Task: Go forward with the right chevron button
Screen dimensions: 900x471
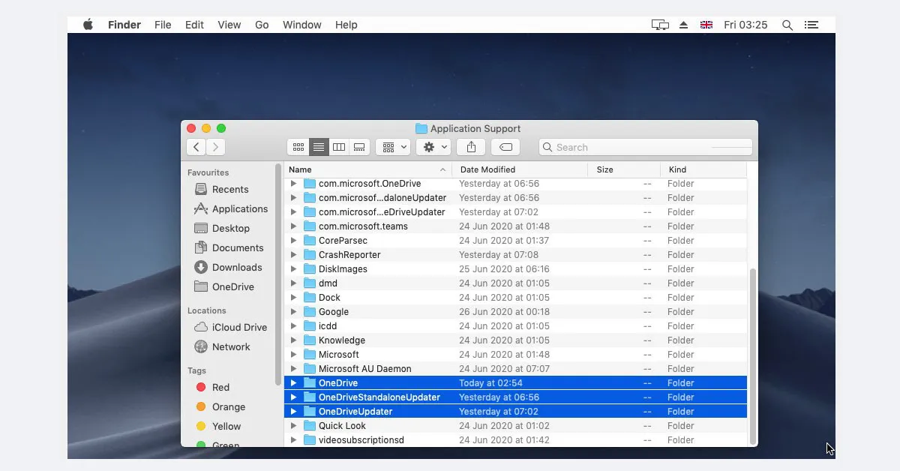Action: tap(215, 147)
